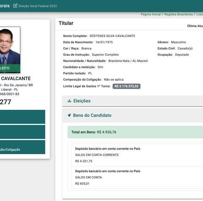
Task: Select the R$ 4.321,75 asset value
Action: (x=84, y=161)
